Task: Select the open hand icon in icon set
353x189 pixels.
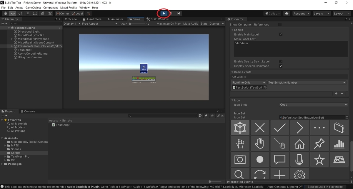Action: tap(260, 144)
